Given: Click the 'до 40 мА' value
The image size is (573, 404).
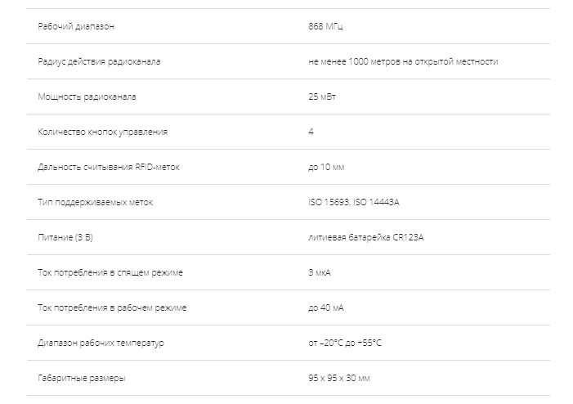Looking at the screenshot, I should tap(326, 307).
